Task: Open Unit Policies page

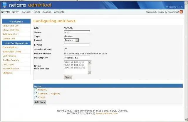Action: click(x=9, y=56)
